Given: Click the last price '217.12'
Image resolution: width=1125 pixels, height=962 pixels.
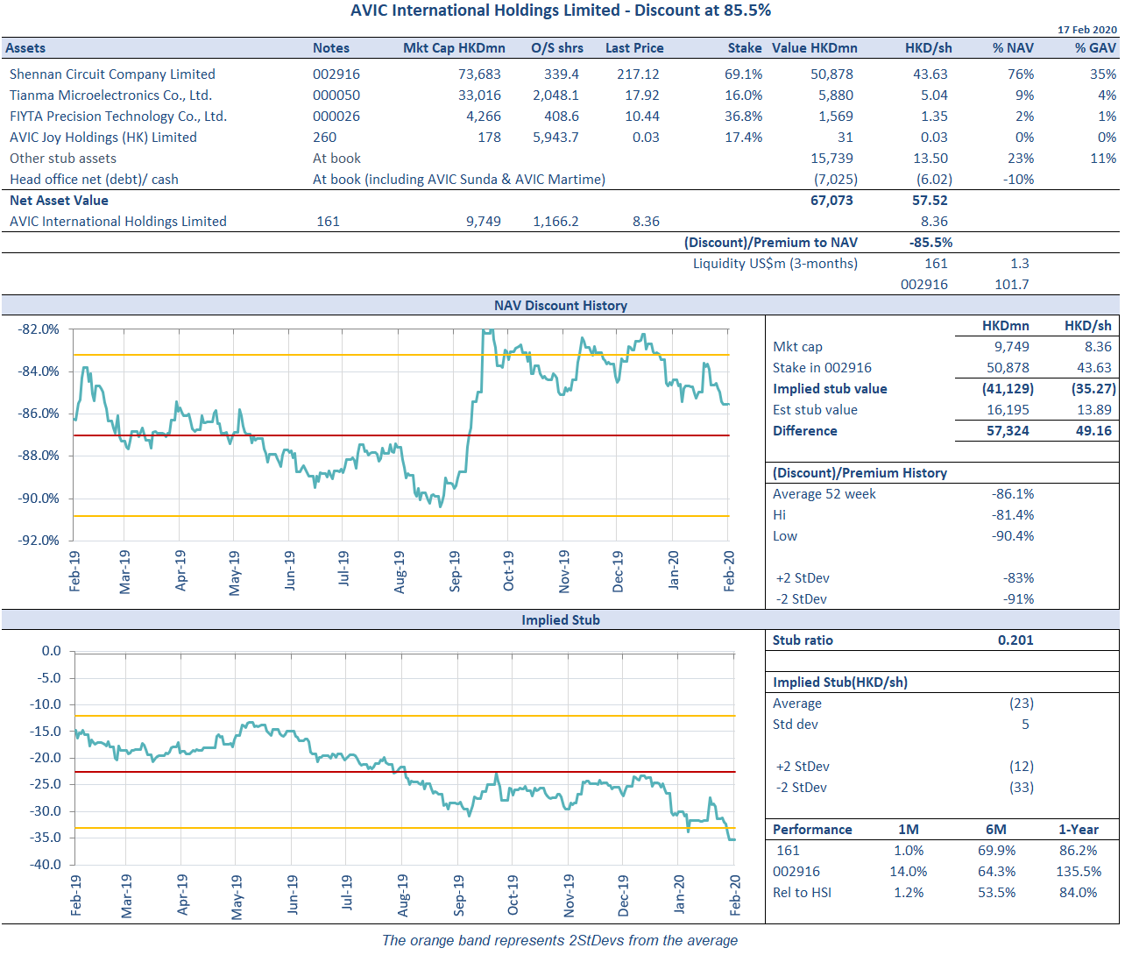Looking at the screenshot, I should point(638,74).
